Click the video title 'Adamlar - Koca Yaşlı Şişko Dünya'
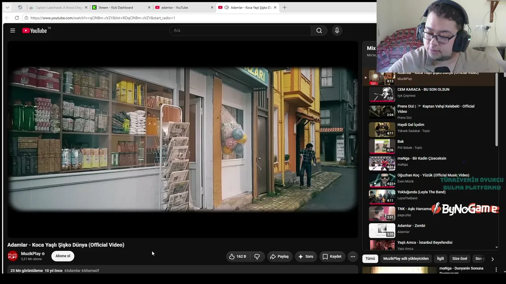This screenshot has height=284, width=506. [x=66, y=245]
